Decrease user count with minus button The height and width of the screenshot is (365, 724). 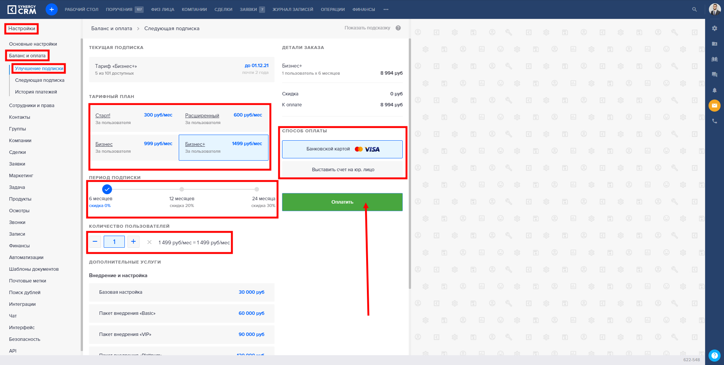pyautogui.click(x=95, y=242)
